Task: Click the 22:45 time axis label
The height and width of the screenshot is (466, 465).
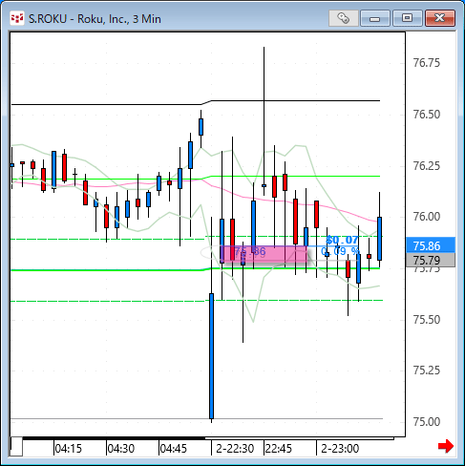Action: tap(278, 449)
